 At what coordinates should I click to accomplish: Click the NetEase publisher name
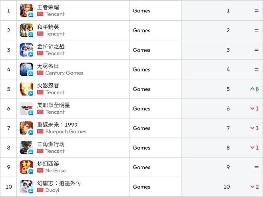coord(55,171)
